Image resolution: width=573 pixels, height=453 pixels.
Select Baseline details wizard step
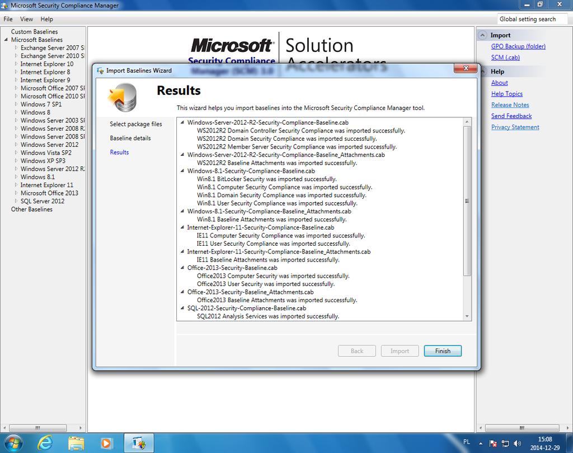(130, 138)
